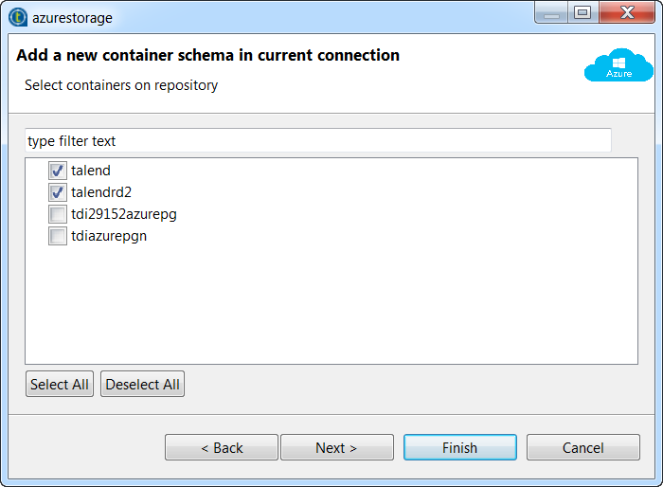Viewport: 663px width, 487px height.
Task: Click the Azure cloud logo
Action: tap(618, 64)
